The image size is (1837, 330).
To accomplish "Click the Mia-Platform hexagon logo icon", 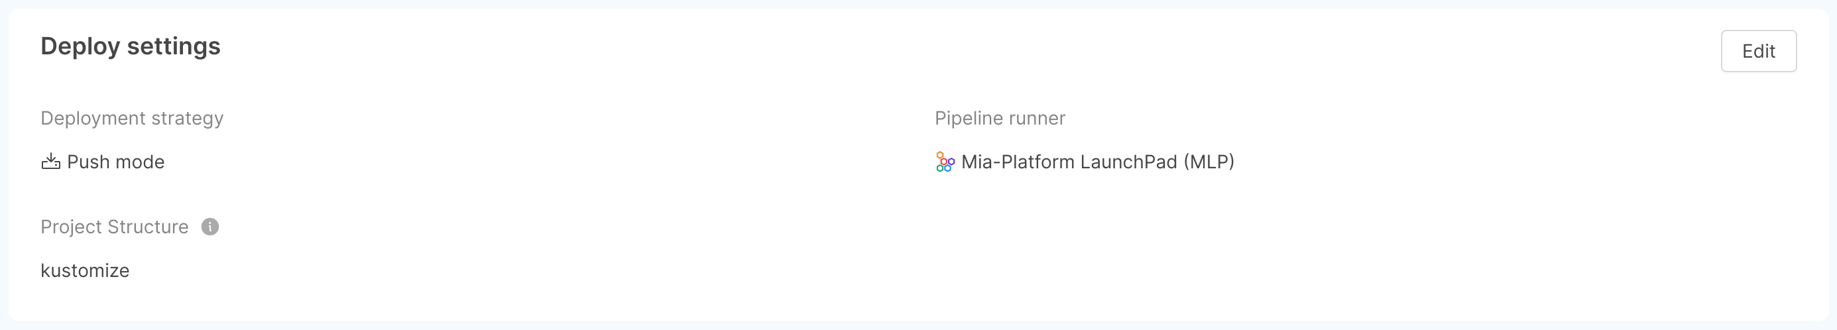I will 945,162.
